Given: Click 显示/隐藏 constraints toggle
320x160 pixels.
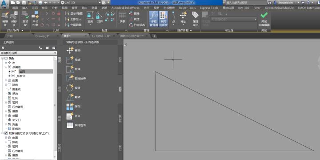Looking at the screenshot, I should pyautogui.click(x=74, y=13).
